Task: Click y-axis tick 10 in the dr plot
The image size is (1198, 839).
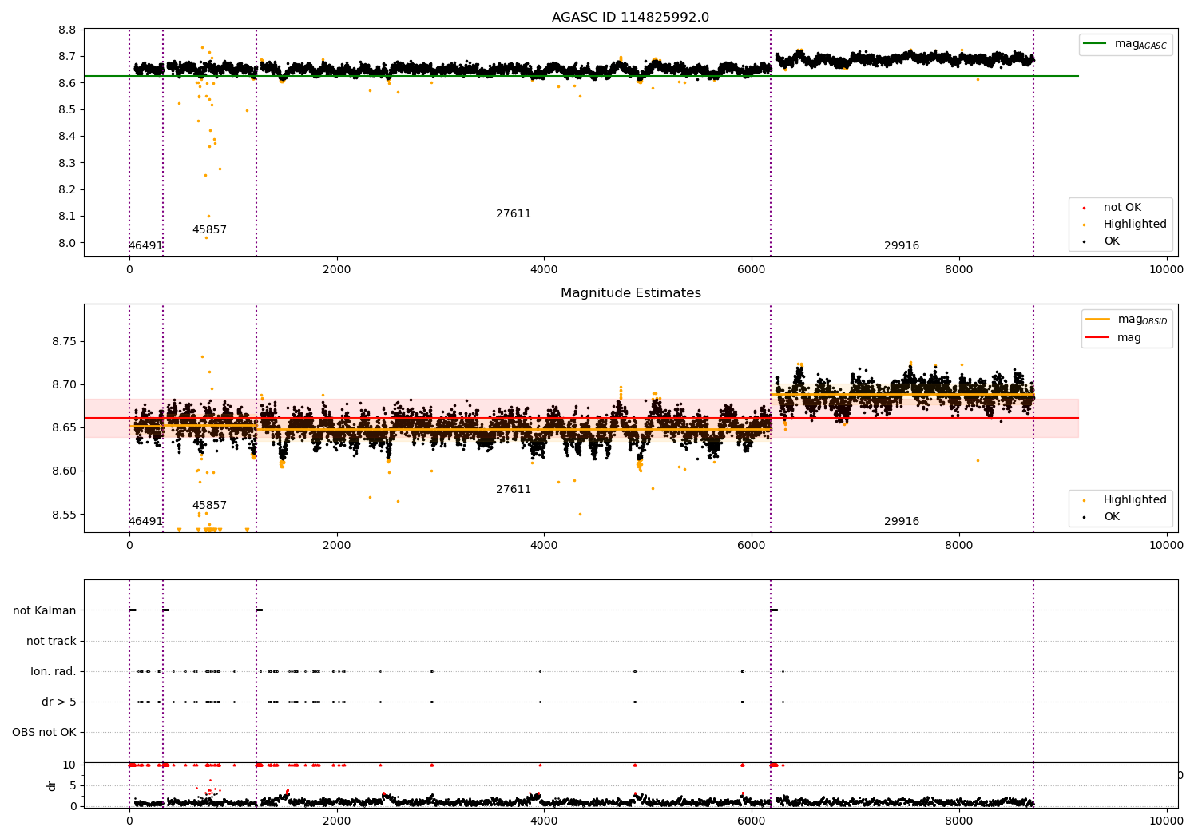Action: tap(69, 765)
